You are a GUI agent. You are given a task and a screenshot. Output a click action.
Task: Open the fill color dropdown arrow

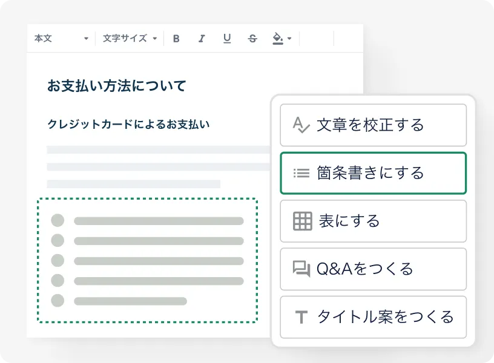[289, 39]
